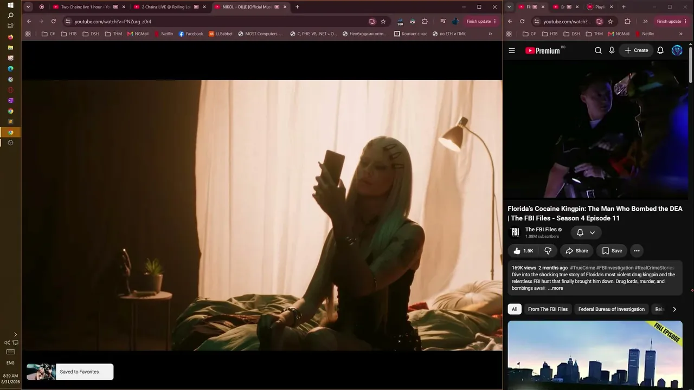Image resolution: width=694 pixels, height=390 pixels.
Task: Open Extensions in the right browser window
Action: point(627,21)
